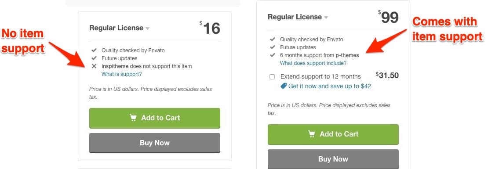Screen dimensions: 488x169
Task: Click Buy Now on the $99 license
Action: coord(333,159)
